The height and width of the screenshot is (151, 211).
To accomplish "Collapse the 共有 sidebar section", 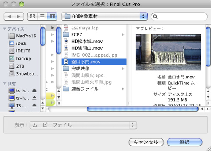I will pyautogui.click(x=5, y=83).
